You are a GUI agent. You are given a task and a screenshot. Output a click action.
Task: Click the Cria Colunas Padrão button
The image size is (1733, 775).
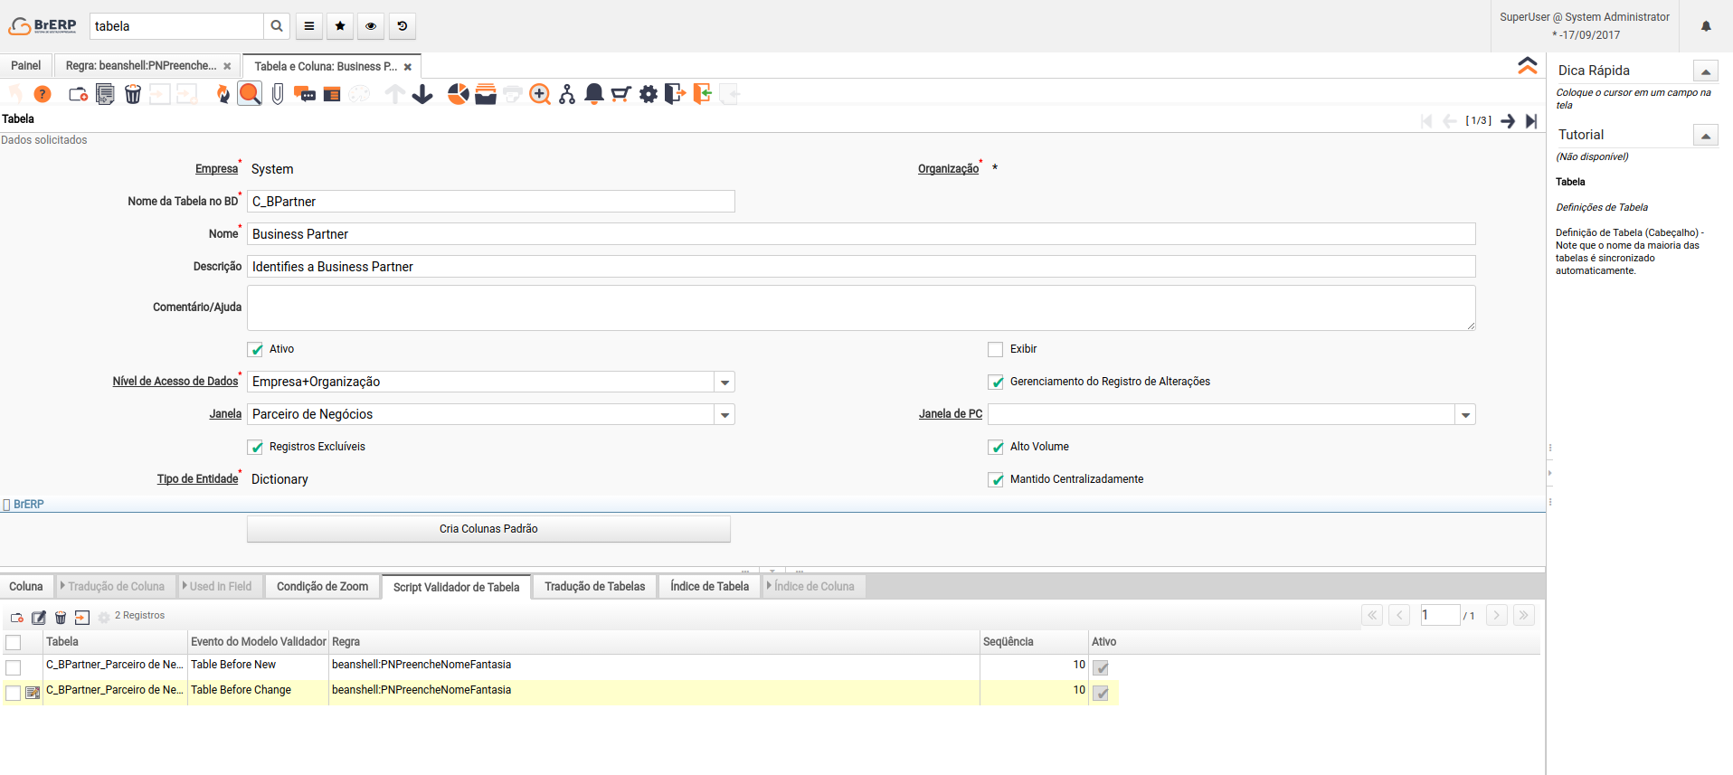(x=488, y=529)
